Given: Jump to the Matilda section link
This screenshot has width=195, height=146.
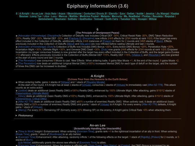Looking at the screenshot, I should point(73,16).
